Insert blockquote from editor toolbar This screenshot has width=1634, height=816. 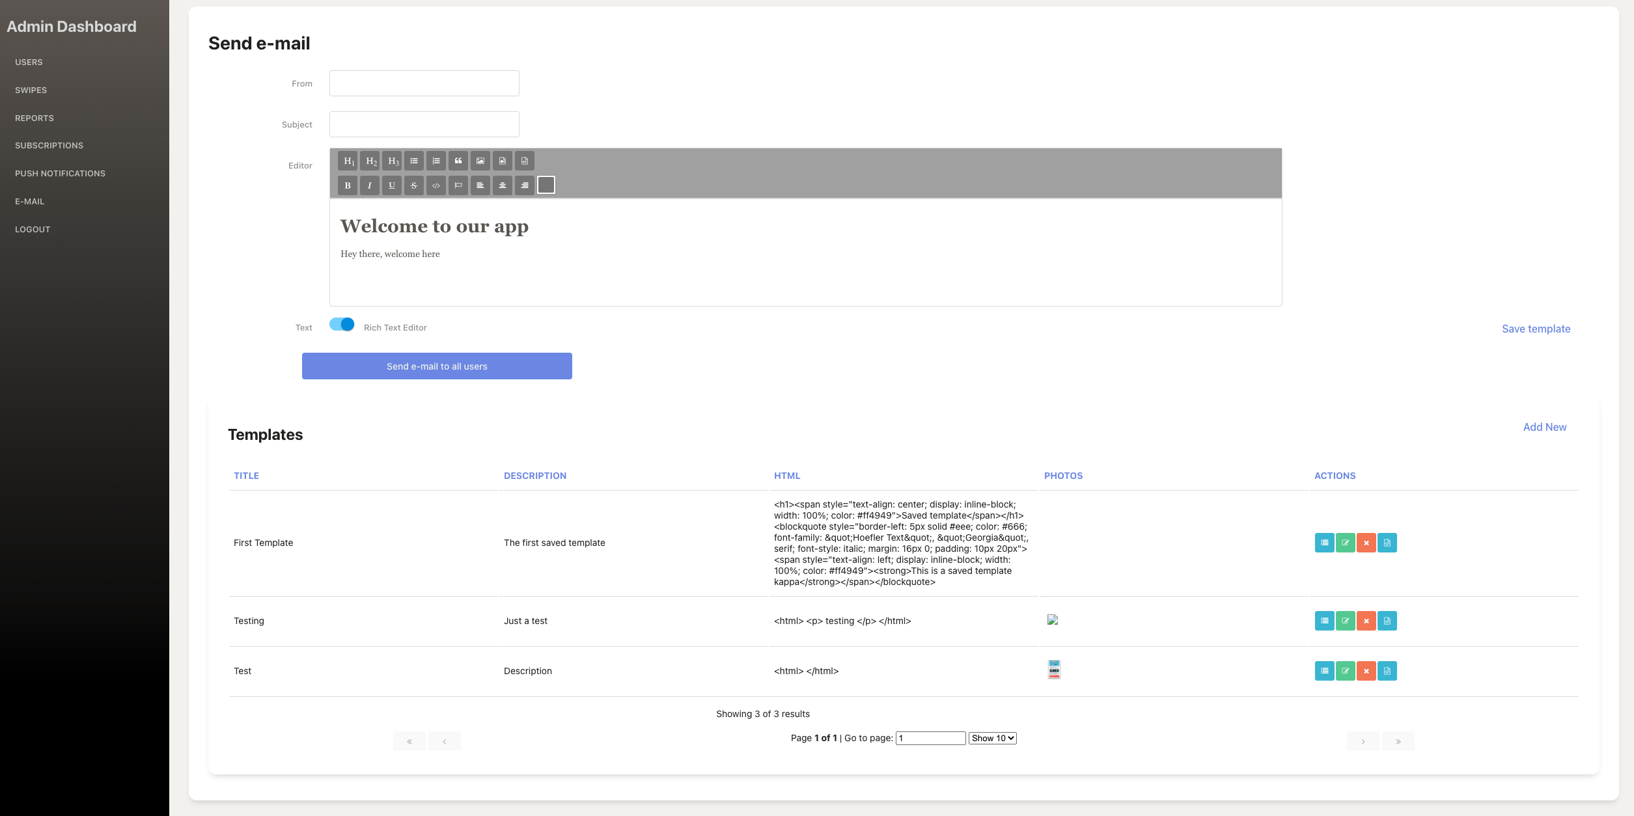(x=458, y=161)
